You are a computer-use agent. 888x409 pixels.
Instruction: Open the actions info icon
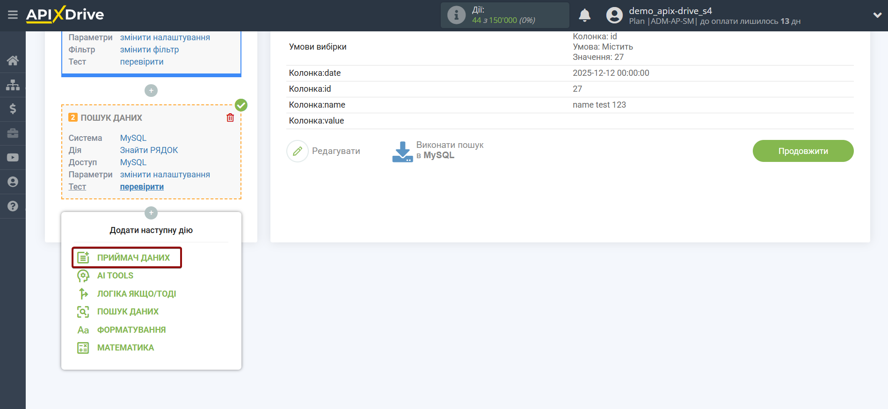point(456,15)
